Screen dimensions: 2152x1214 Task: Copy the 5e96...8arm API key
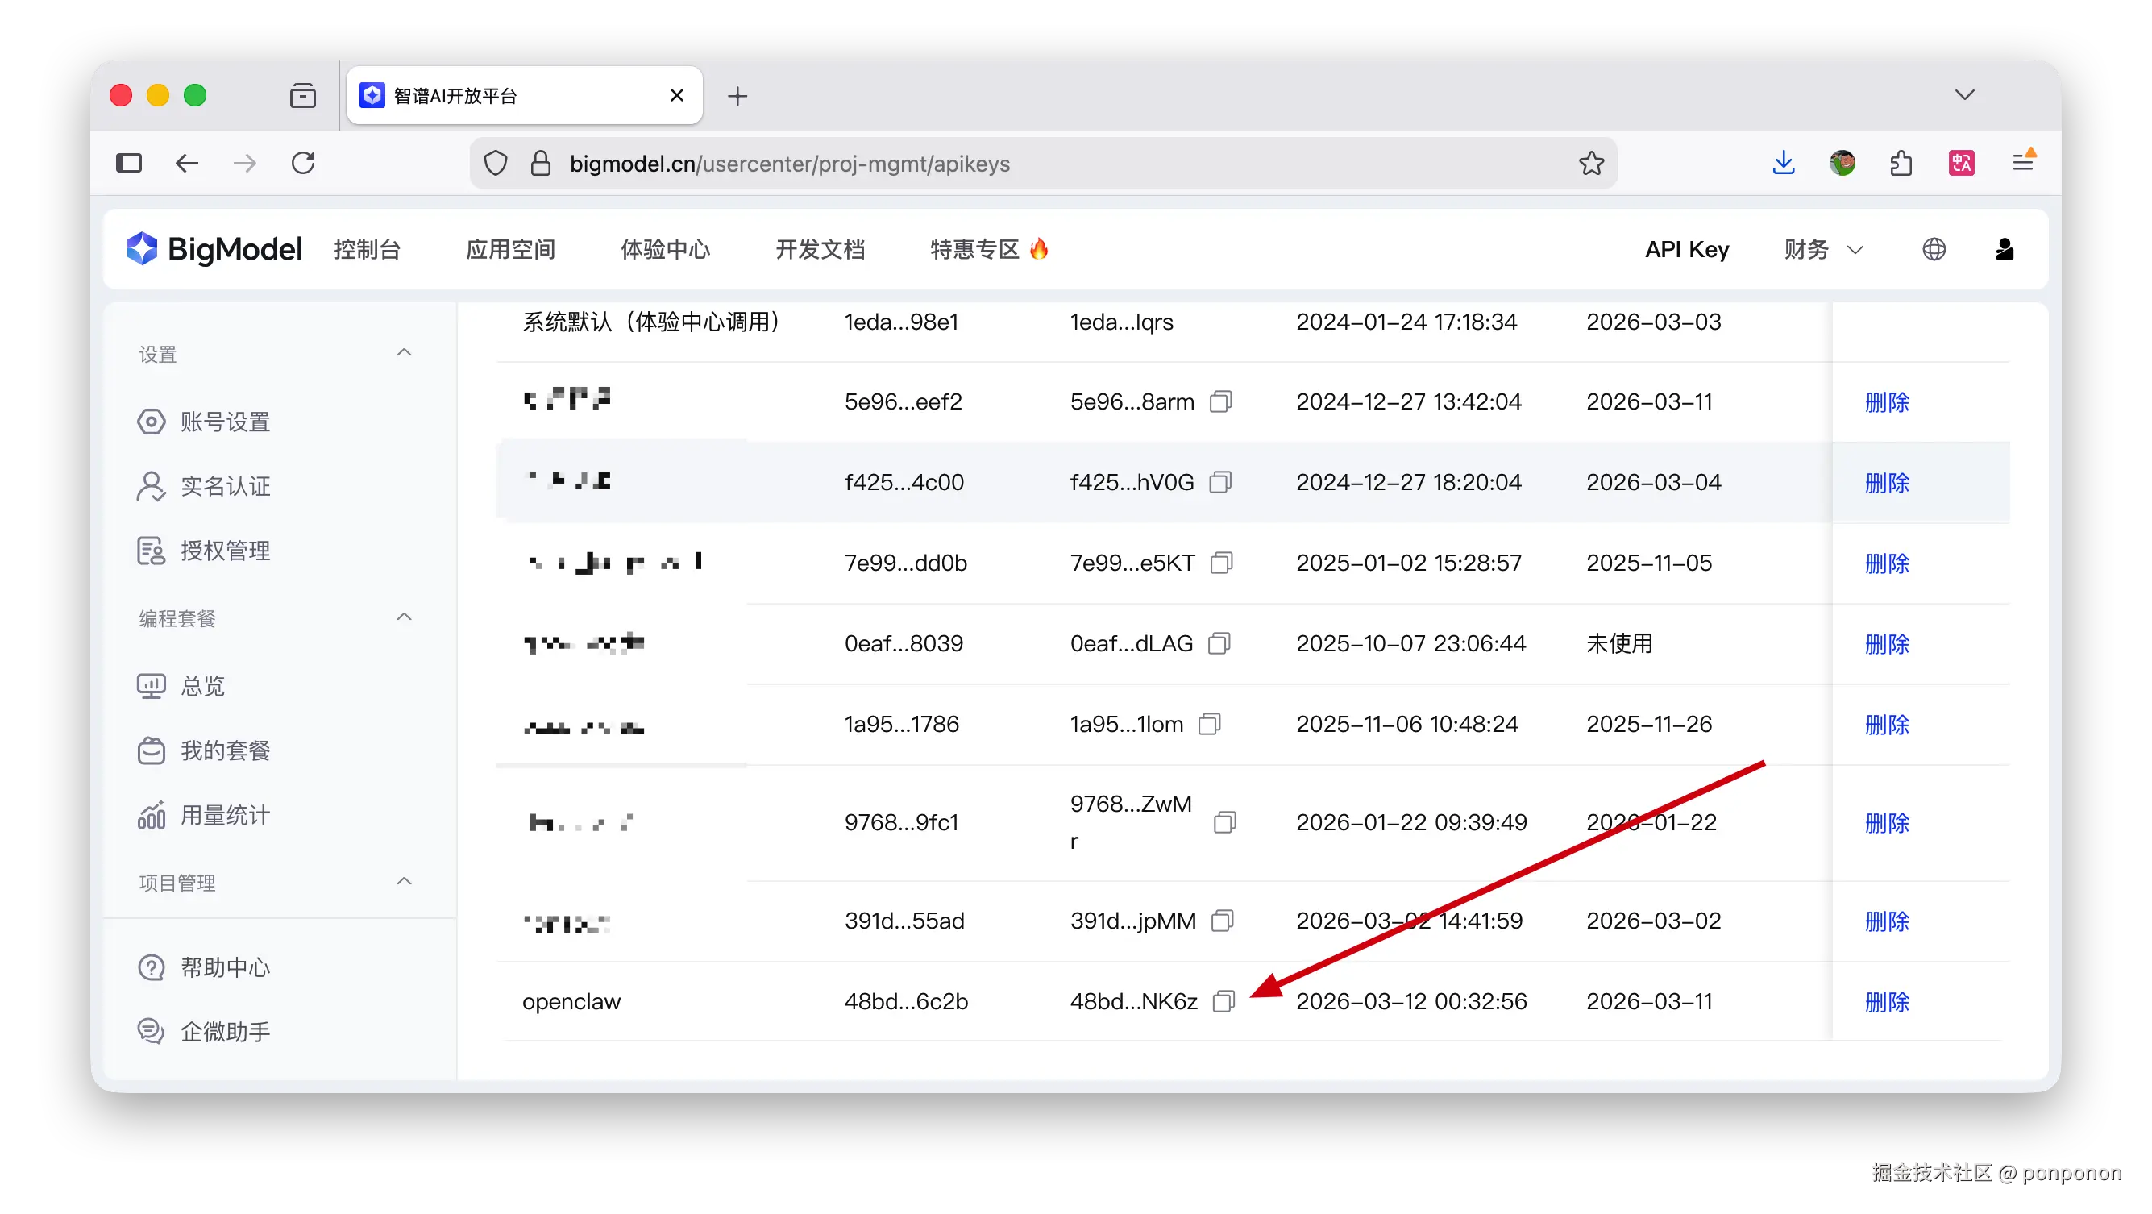click(x=1220, y=402)
